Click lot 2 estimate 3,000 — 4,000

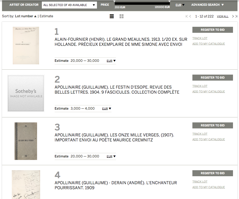(82, 109)
